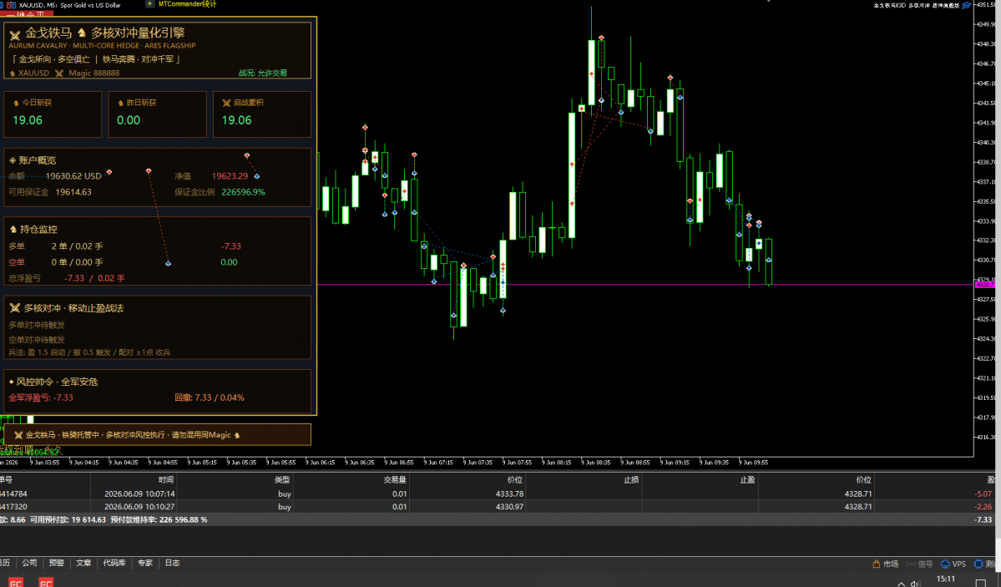Click the 止损 column header
This screenshot has height=587, width=1001.
point(630,479)
